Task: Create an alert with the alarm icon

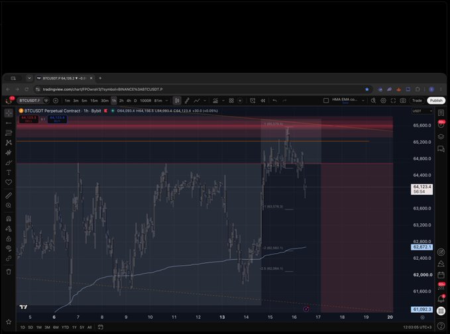Action: pyautogui.click(x=253, y=101)
